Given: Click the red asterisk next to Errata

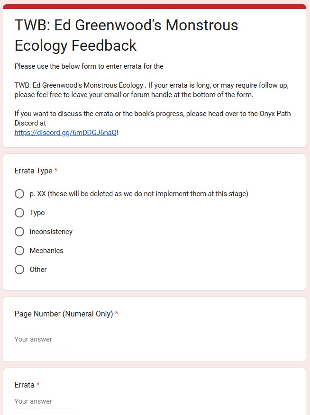Looking at the screenshot, I should 38,385.
